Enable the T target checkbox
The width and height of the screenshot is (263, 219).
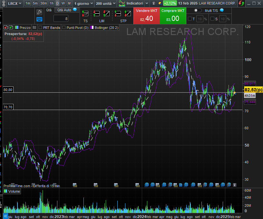tap(190, 19)
